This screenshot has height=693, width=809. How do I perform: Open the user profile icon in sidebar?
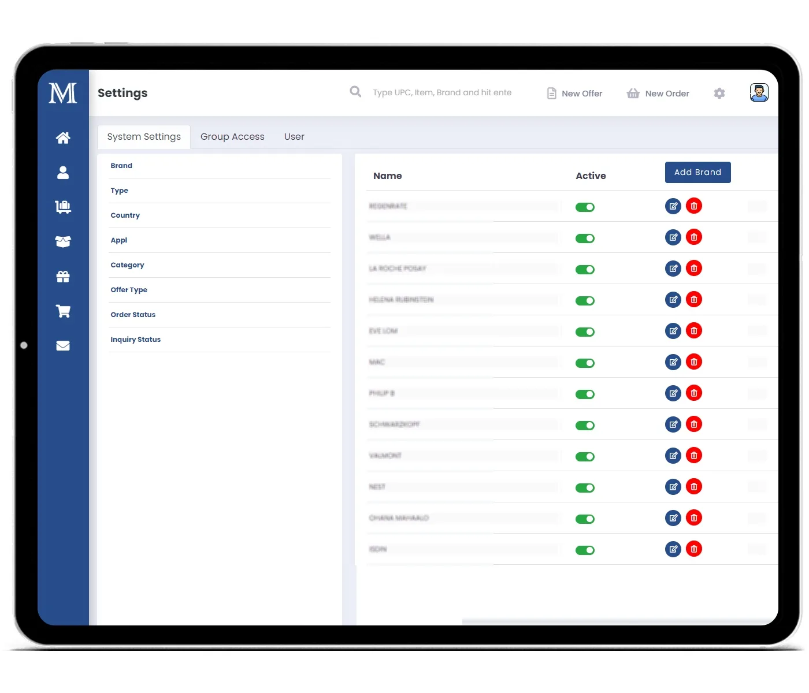point(63,173)
